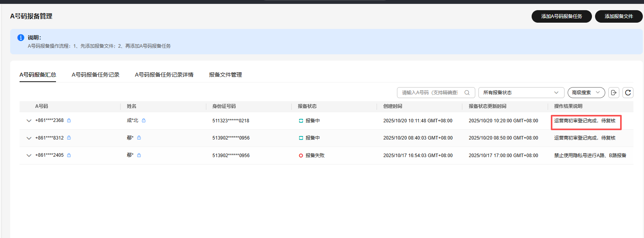Expand the row for +861****2405

(x=29, y=156)
